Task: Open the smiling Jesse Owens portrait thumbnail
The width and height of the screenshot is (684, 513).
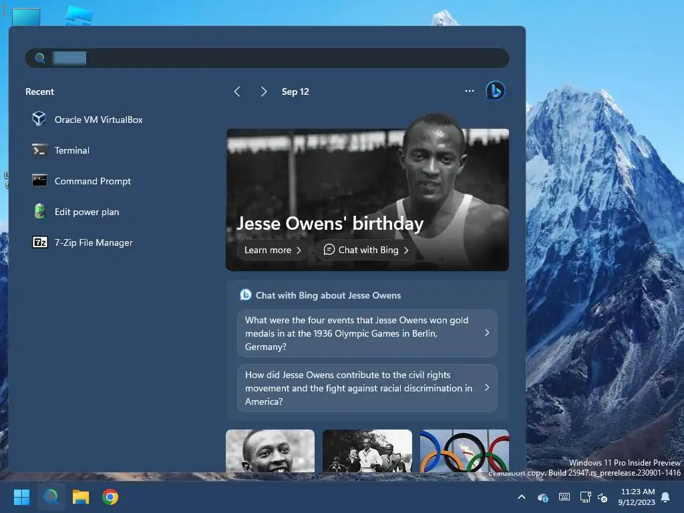Action: 270,451
